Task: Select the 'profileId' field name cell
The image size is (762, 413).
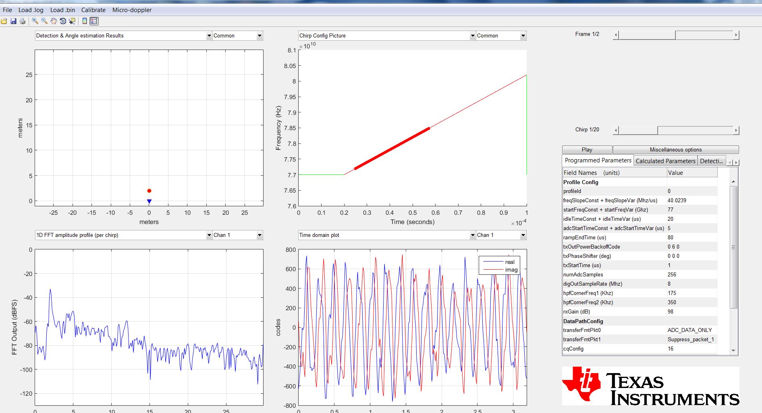Action: tap(615, 191)
